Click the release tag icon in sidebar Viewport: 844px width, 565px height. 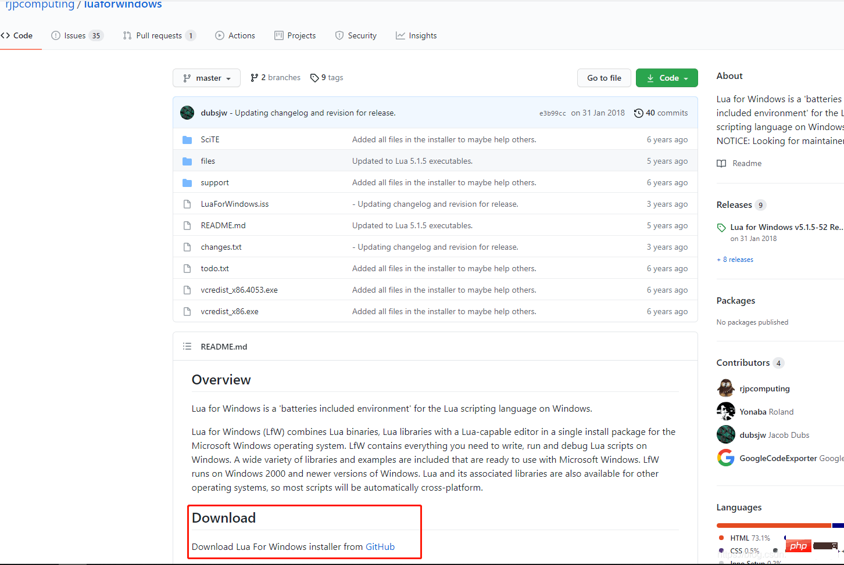click(x=721, y=228)
